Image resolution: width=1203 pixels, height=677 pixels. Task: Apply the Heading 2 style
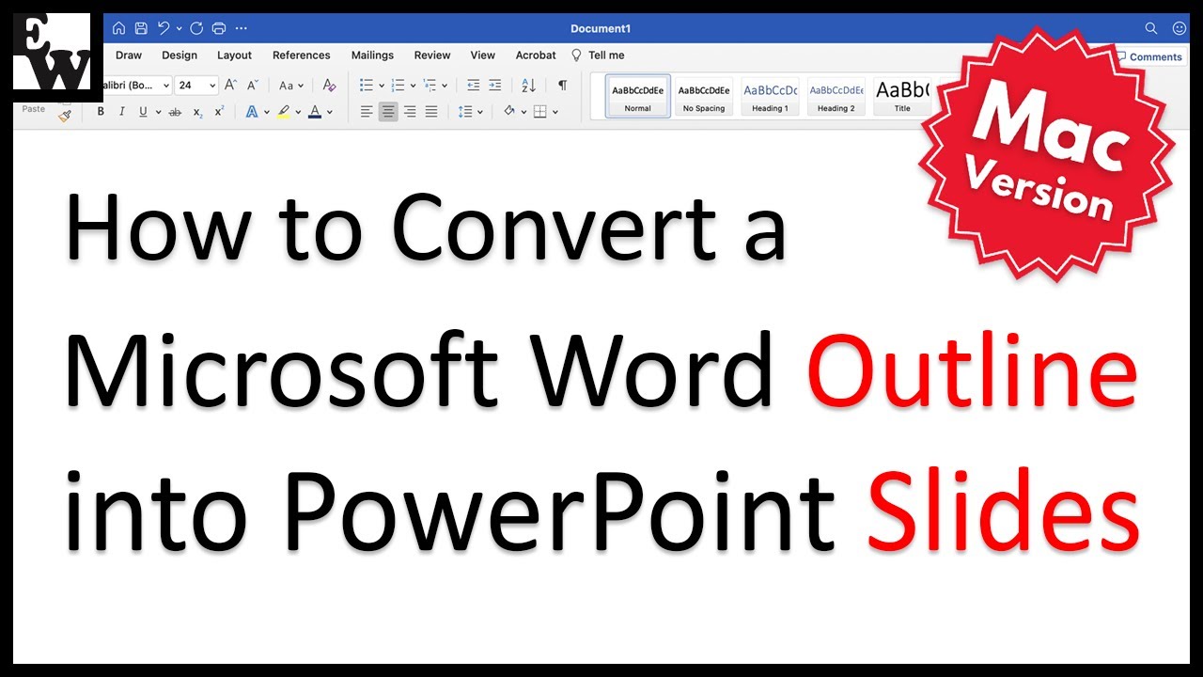tap(836, 97)
